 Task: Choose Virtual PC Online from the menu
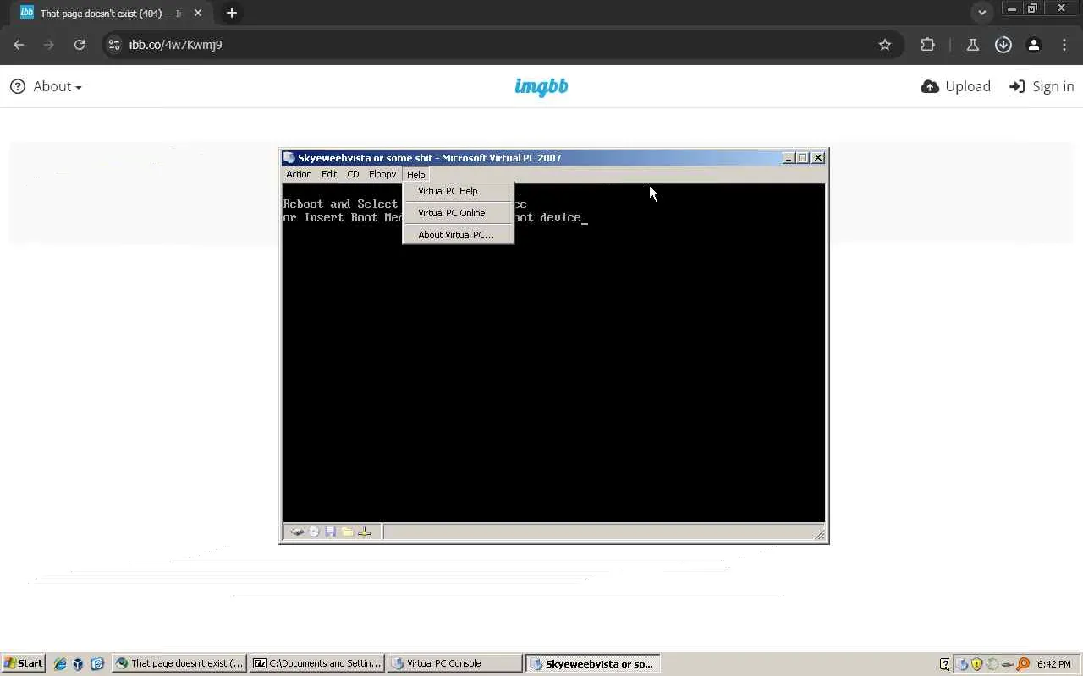click(458, 213)
